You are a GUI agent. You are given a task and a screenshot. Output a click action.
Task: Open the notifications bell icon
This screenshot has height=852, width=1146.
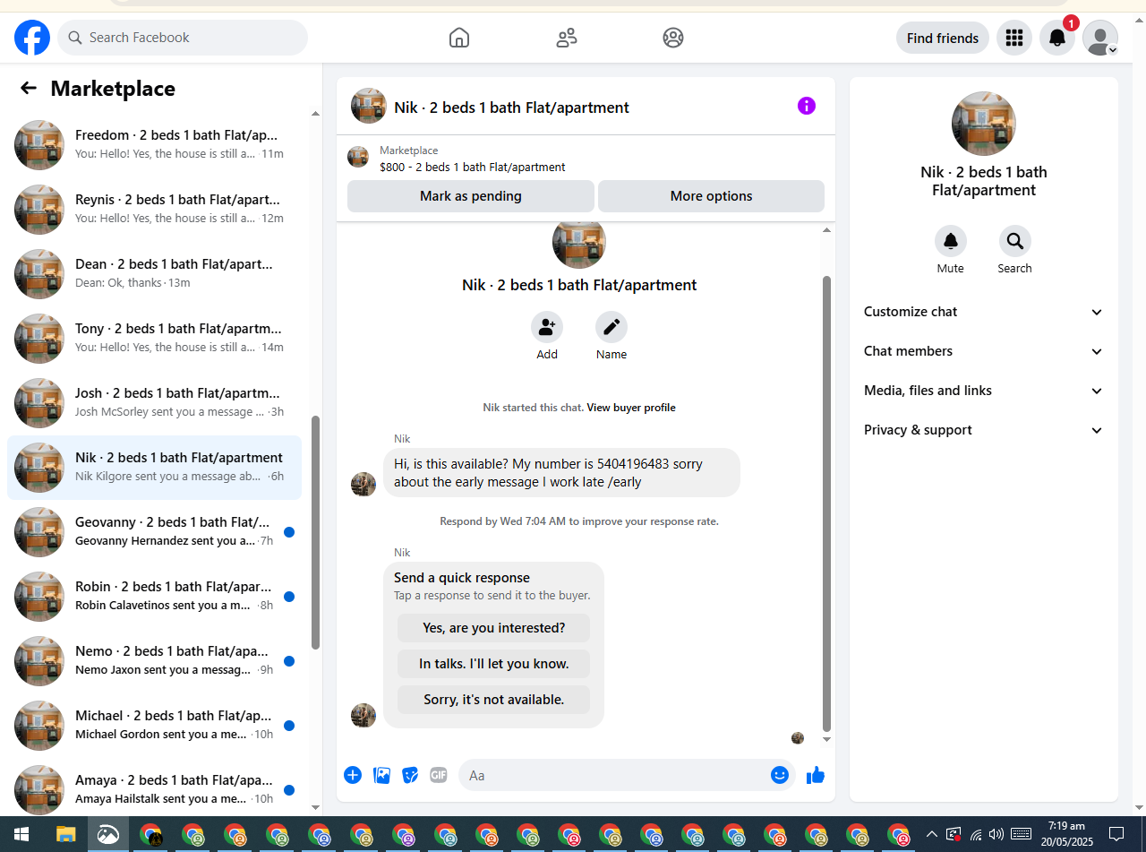(x=1057, y=38)
